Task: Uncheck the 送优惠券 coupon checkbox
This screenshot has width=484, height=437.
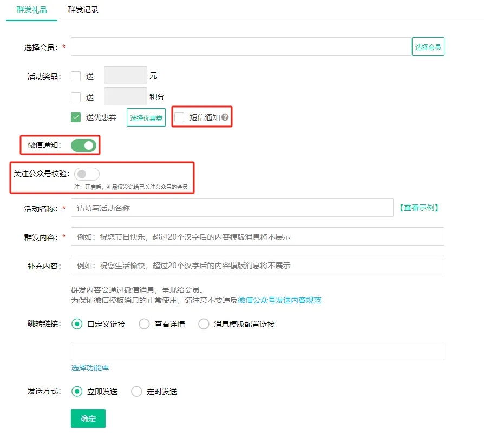Action: click(76, 117)
